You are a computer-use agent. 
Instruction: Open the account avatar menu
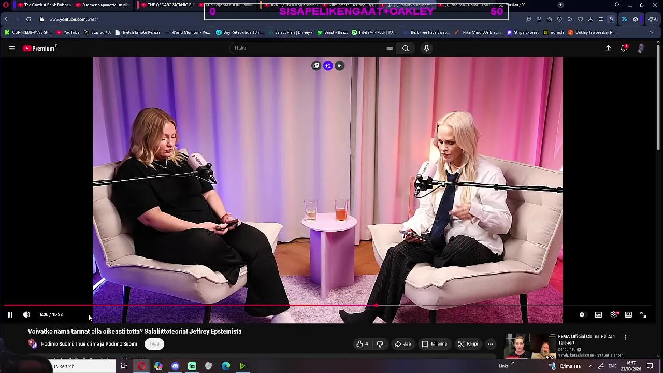(641, 48)
